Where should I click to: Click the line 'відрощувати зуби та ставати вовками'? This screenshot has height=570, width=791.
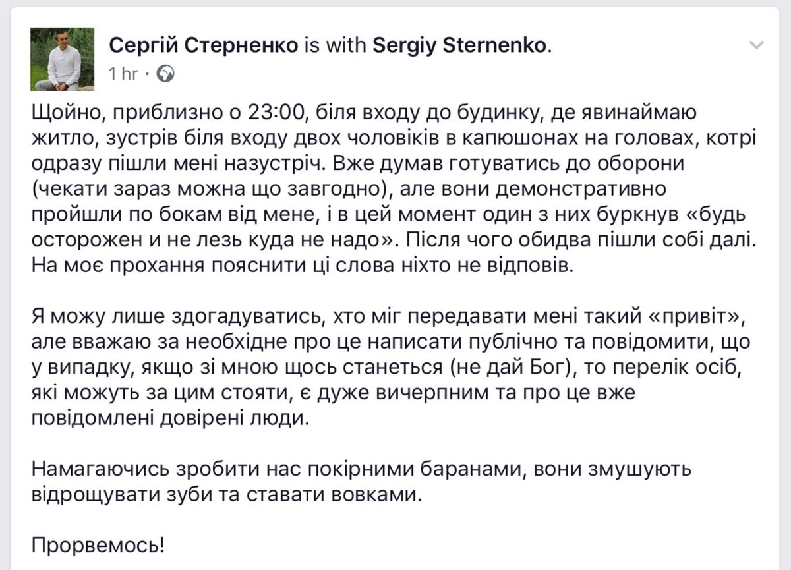click(225, 496)
